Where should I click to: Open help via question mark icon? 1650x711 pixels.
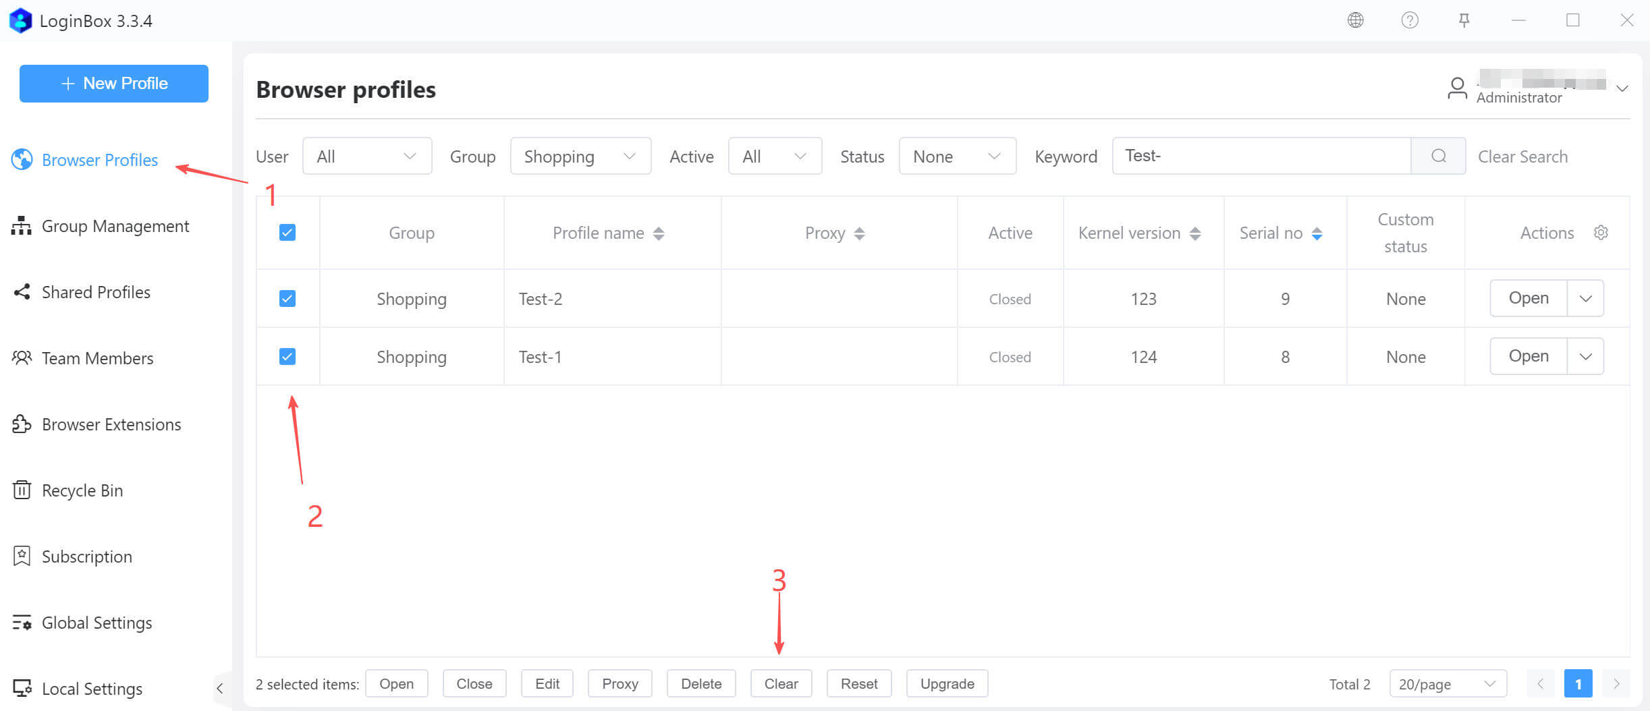coord(1409,20)
